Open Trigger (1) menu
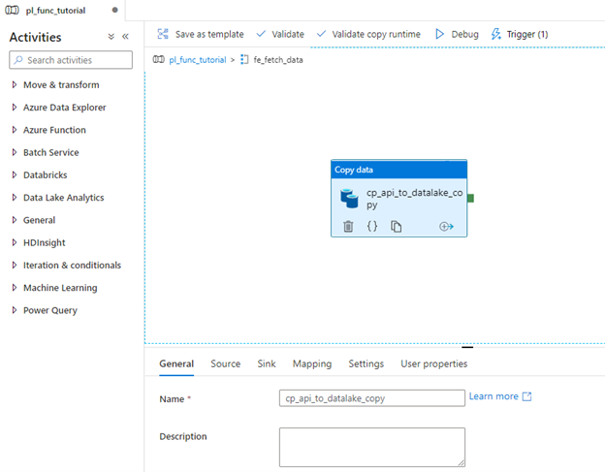The image size is (605, 472). (x=520, y=34)
